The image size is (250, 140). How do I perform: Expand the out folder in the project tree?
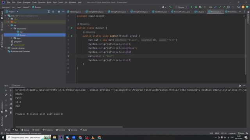[8, 22]
